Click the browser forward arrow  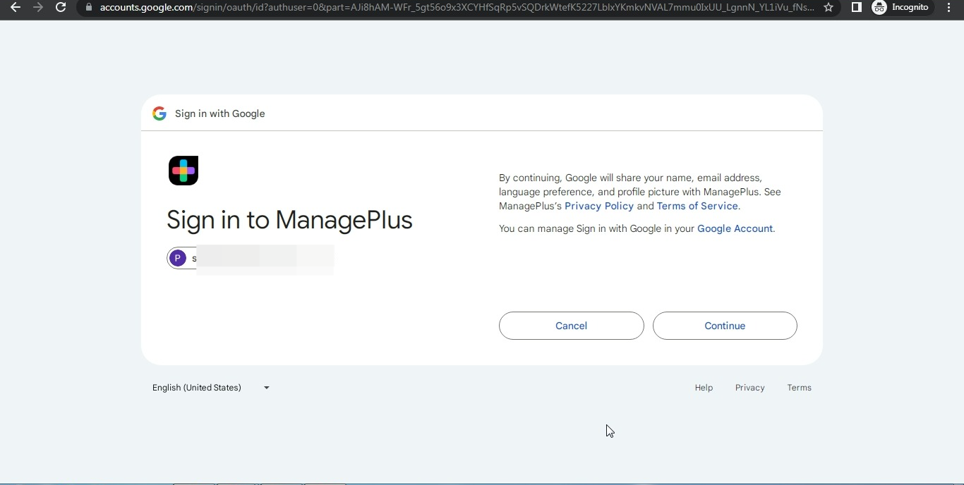(x=38, y=7)
